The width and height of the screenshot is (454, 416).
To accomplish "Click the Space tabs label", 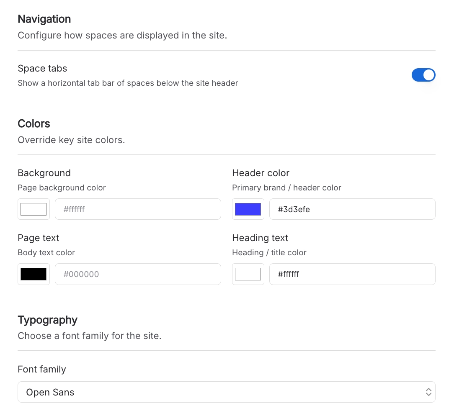I will tap(42, 69).
